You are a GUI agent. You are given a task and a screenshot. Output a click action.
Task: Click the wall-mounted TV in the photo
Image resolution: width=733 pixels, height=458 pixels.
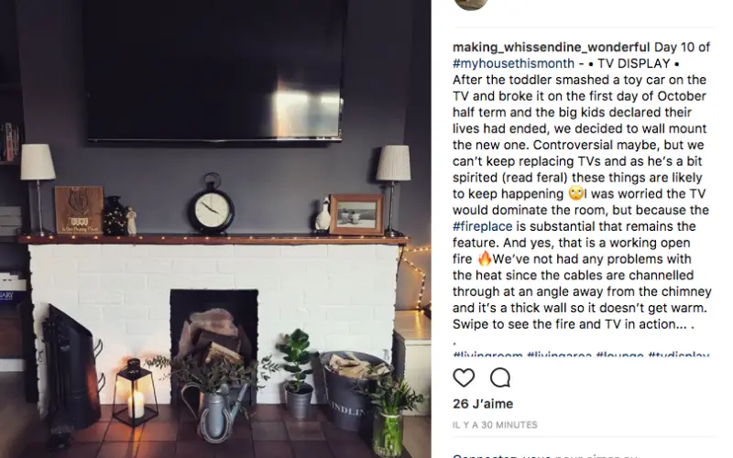(x=215, y=71)
